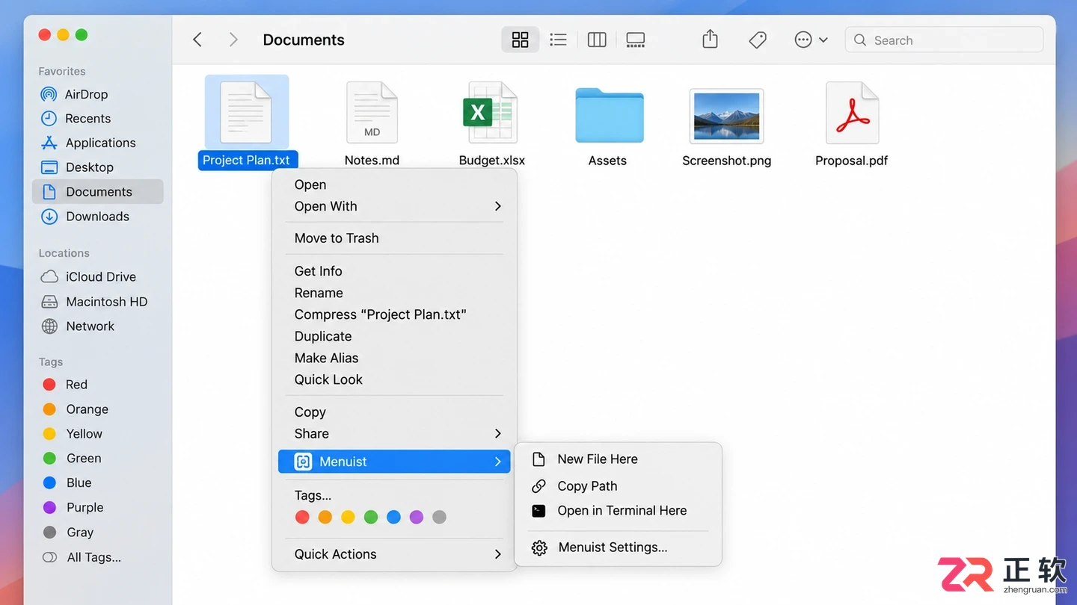Click the Edit Tags toolbar icon

tap(758, 40)
